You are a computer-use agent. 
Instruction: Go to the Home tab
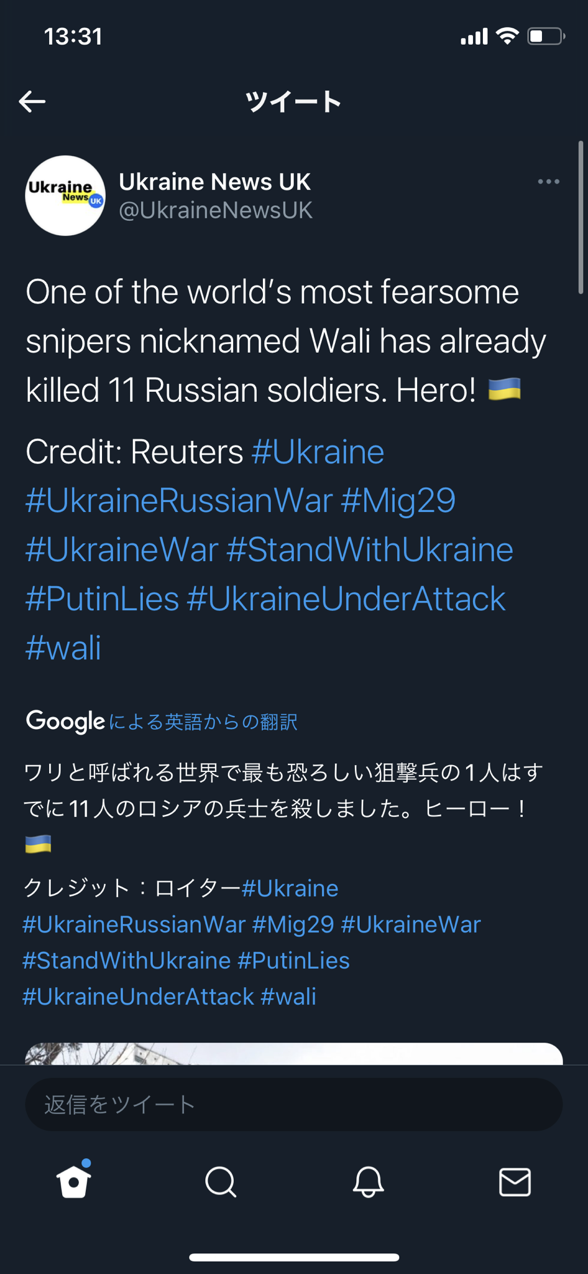74,1181
